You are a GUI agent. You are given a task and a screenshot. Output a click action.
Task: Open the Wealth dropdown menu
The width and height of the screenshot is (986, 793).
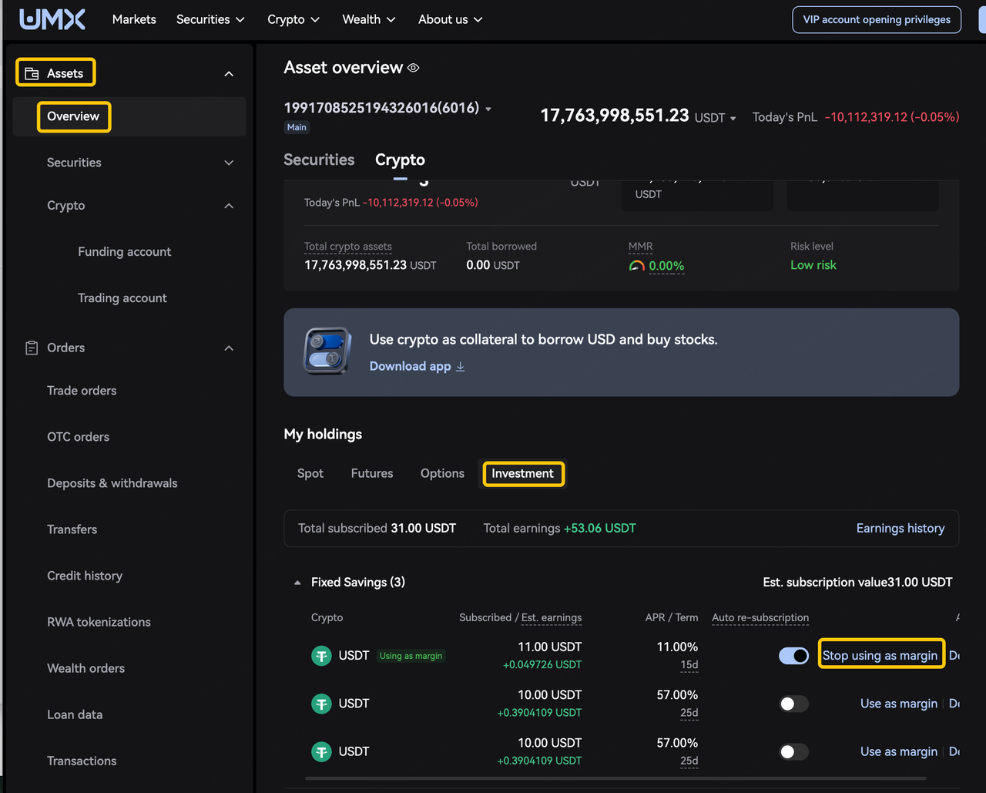(x=369, y=19)
